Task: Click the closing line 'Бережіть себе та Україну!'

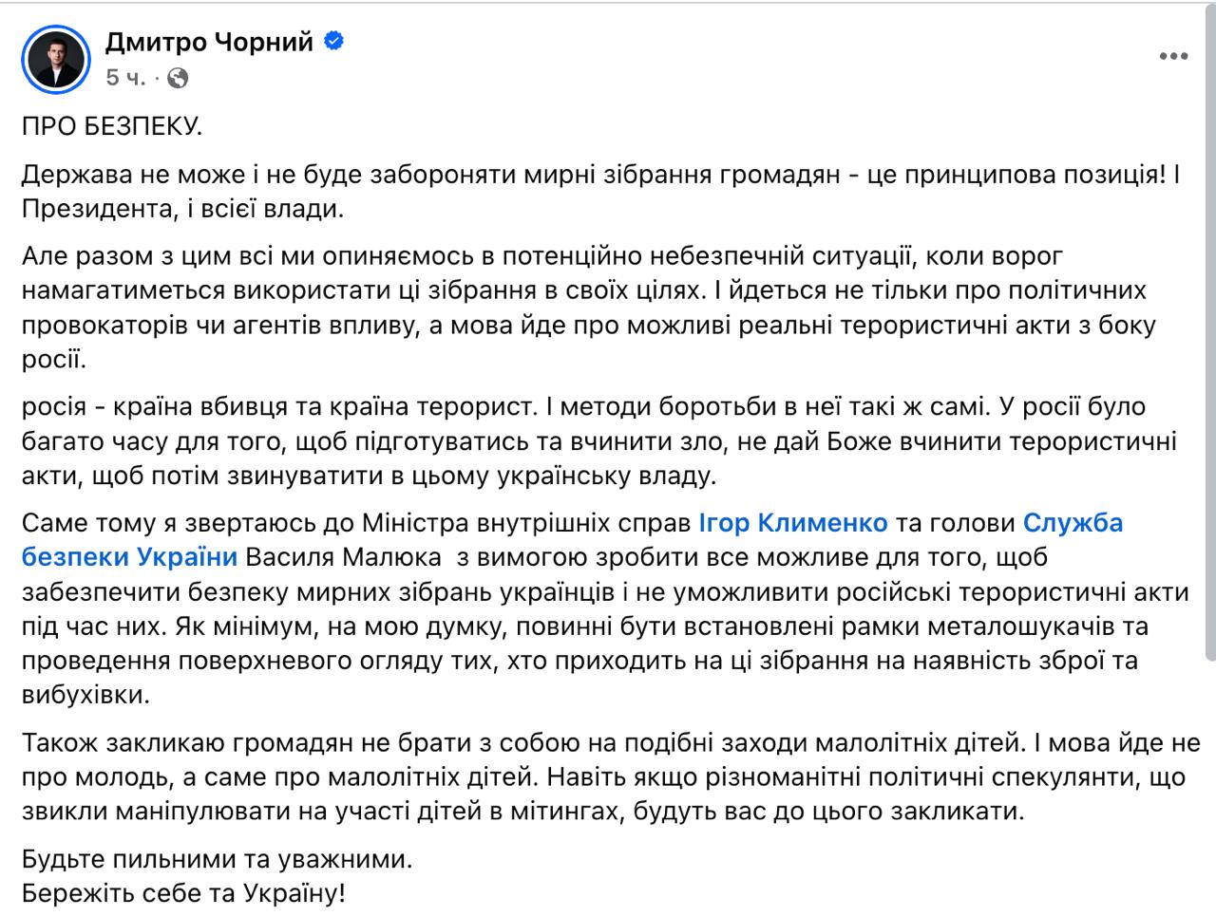Action: (184, 893)
